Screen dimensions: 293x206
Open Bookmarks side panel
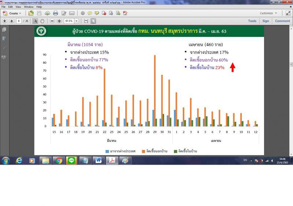click(x=4, y=39)
